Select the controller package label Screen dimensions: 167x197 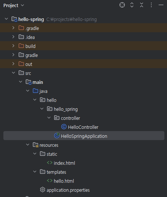pos(70,118)
